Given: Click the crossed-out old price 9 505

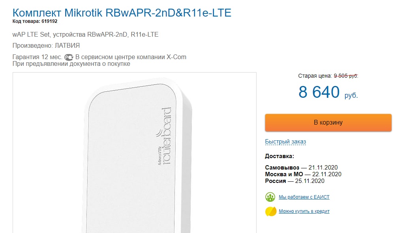Looking at the screenshot, I should [346, 76].
